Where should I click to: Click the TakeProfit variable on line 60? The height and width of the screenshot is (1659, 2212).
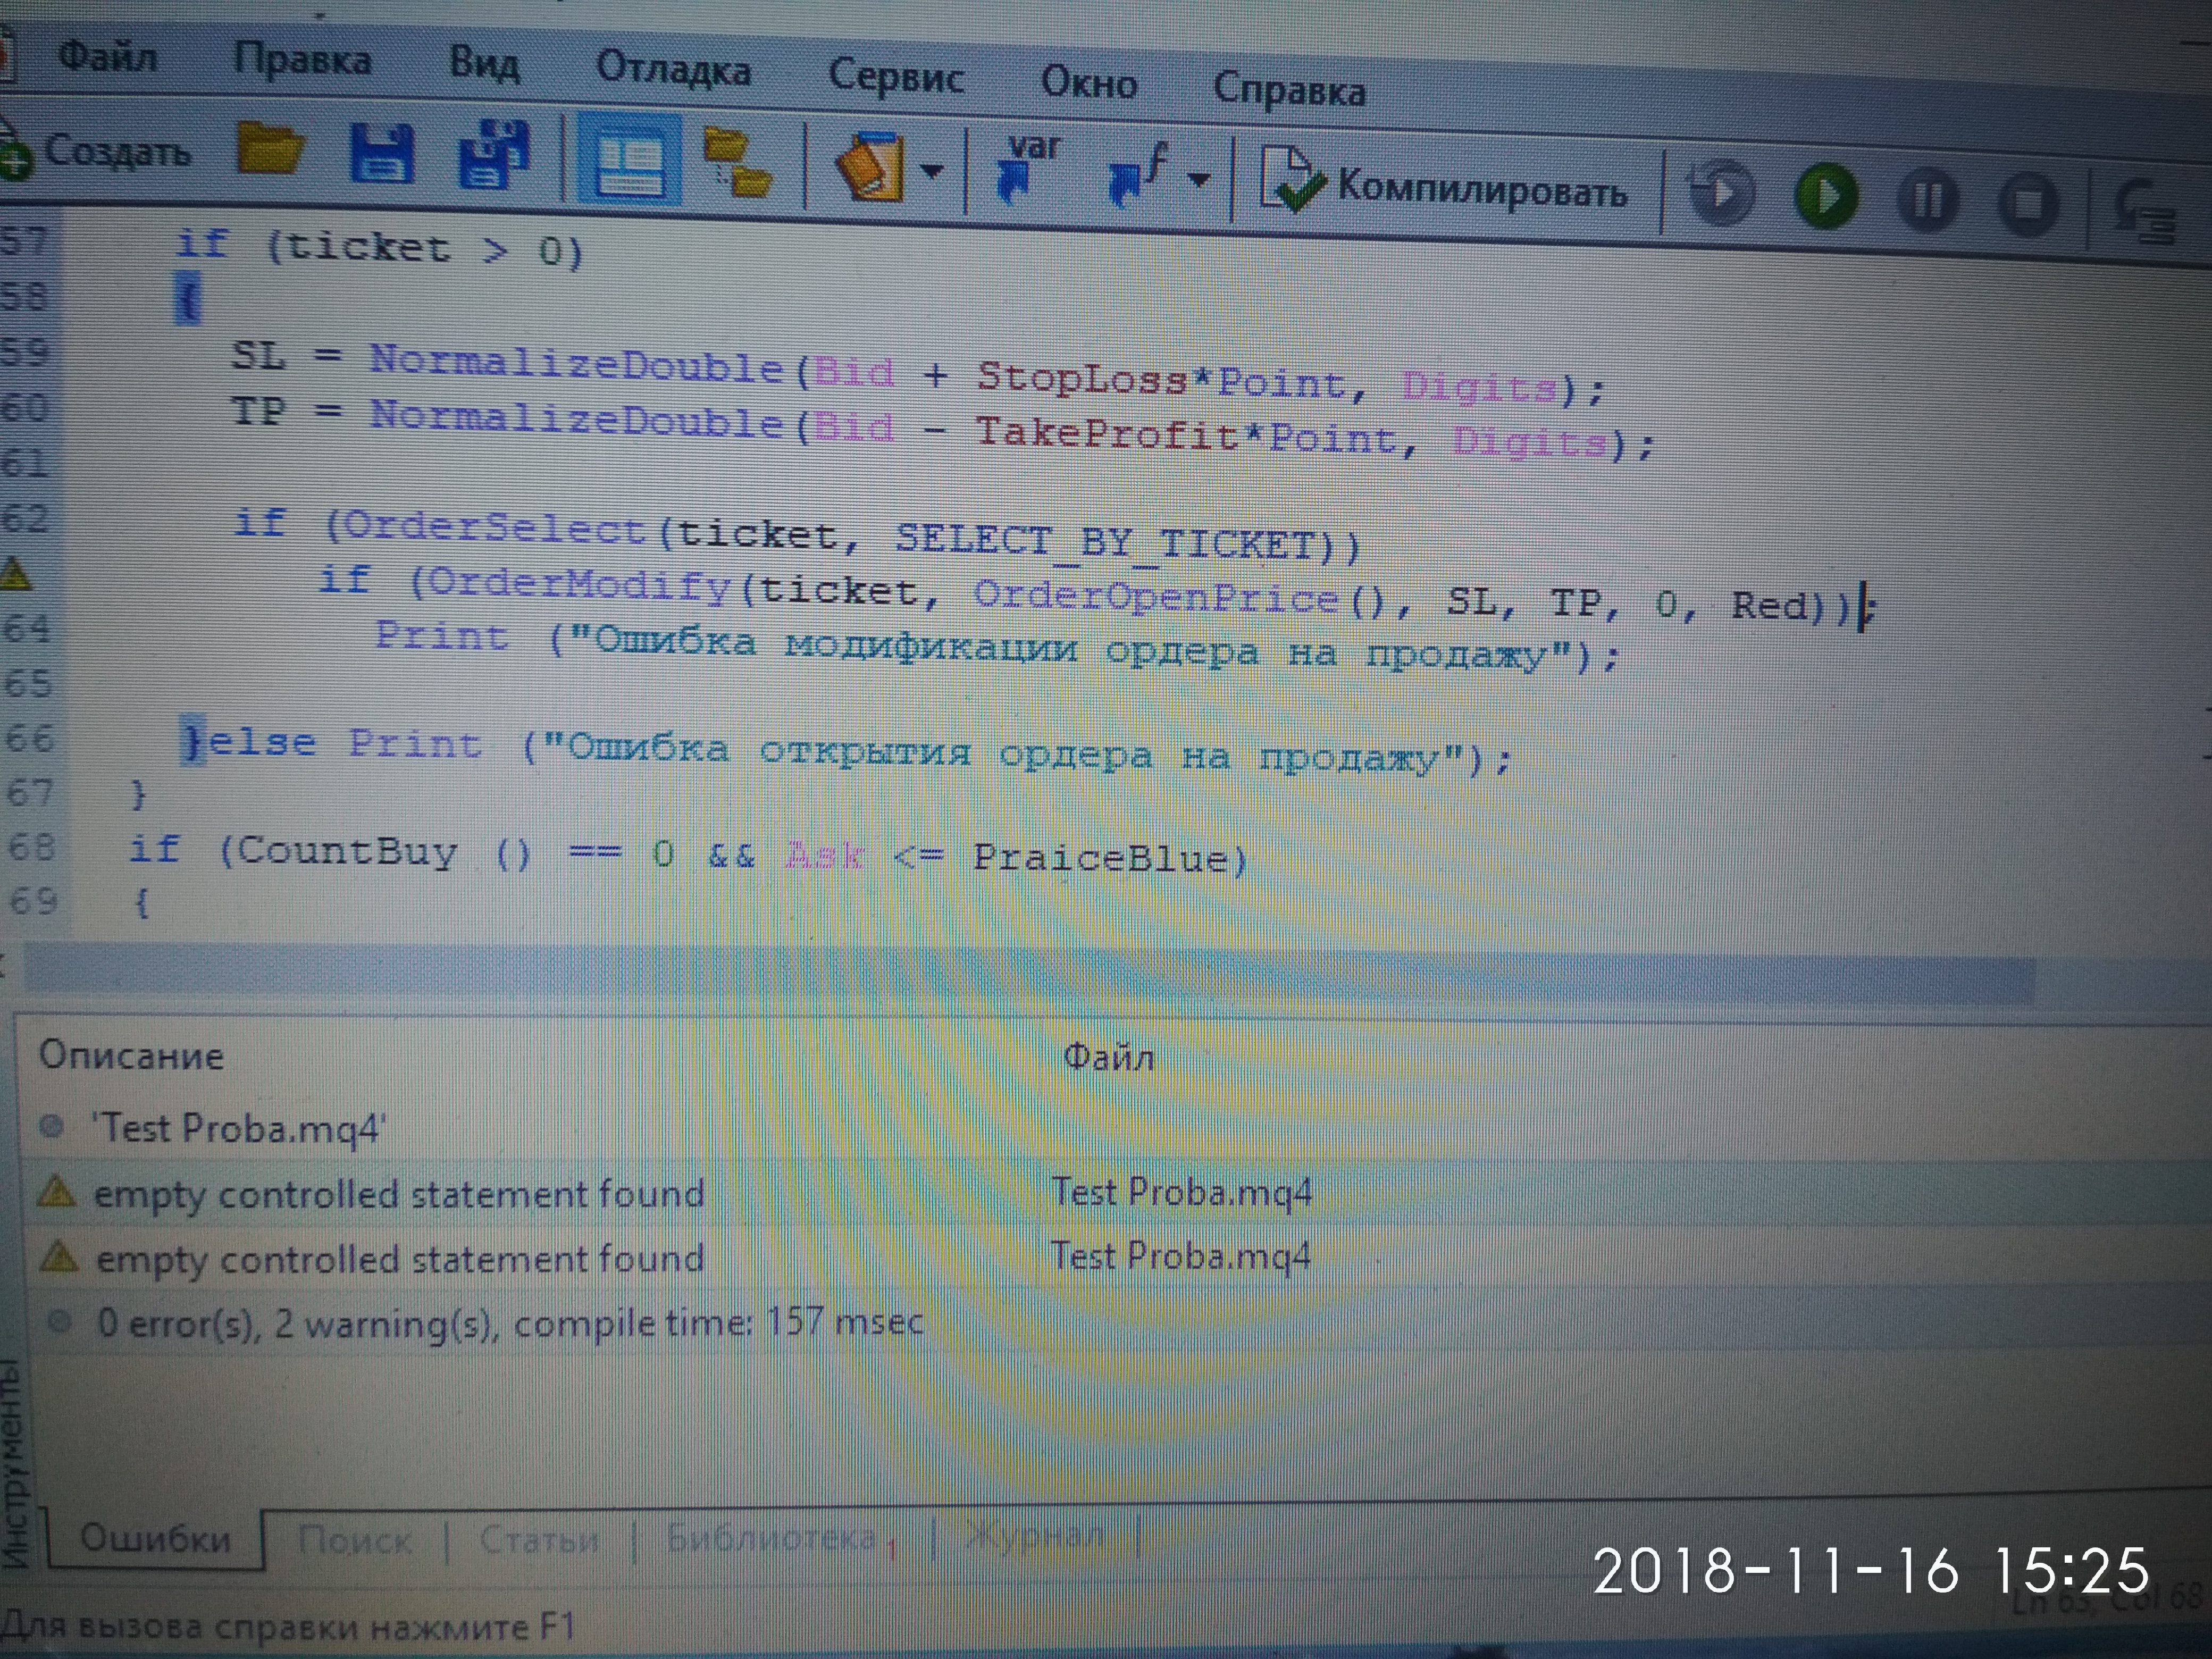(x=1106, y=433)
